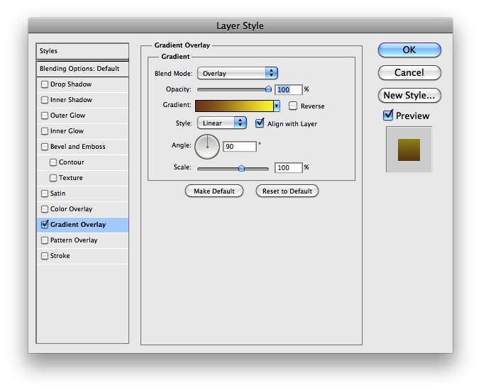The image size is (481, 392).
Task: Enable the Stroke checkbox
Action: (x=45, y=256)
